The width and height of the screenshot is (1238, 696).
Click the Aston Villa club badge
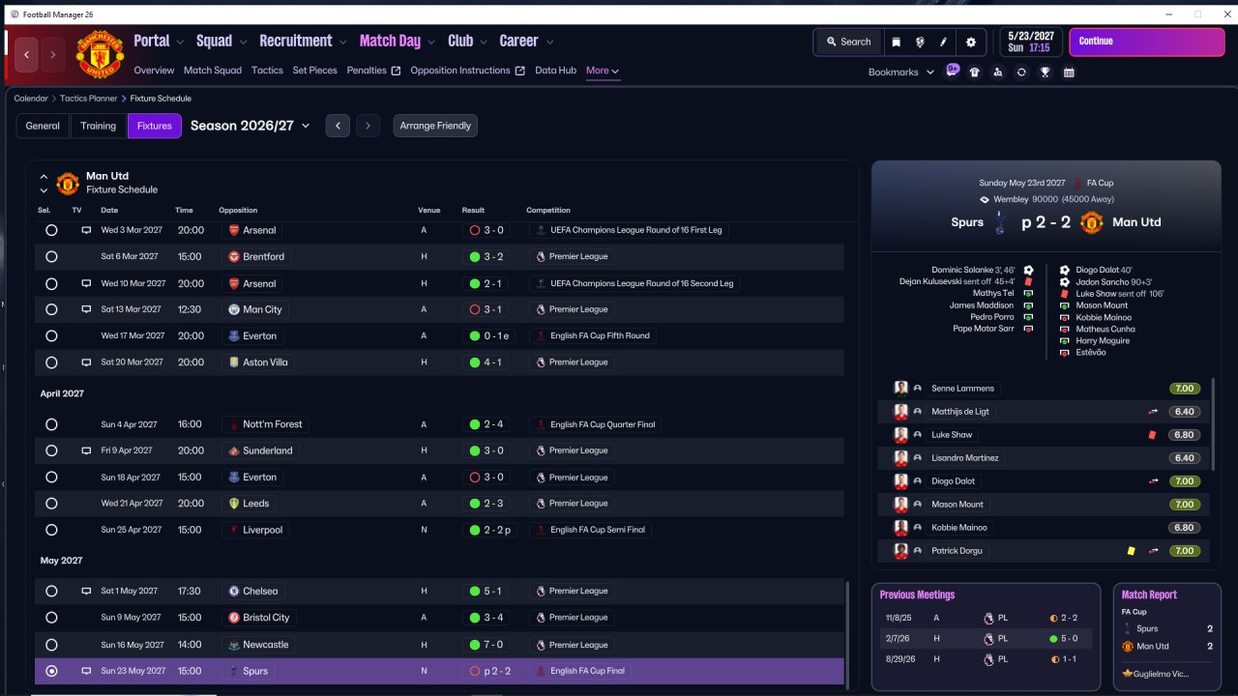coord(233,362)
